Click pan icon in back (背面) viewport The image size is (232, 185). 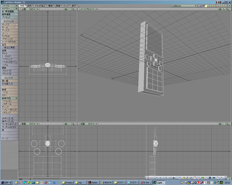click(x=66, y=124)
